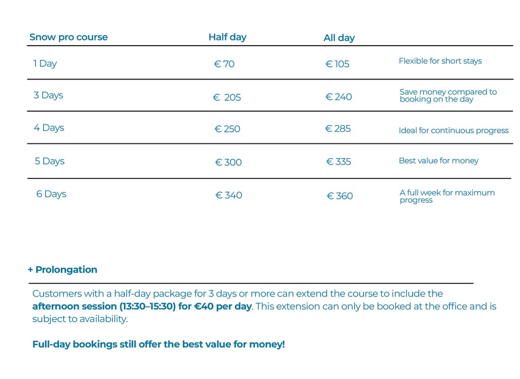520x379 pixels.
Task: Select the "3 Days" row label
Action: pos(48,95)
